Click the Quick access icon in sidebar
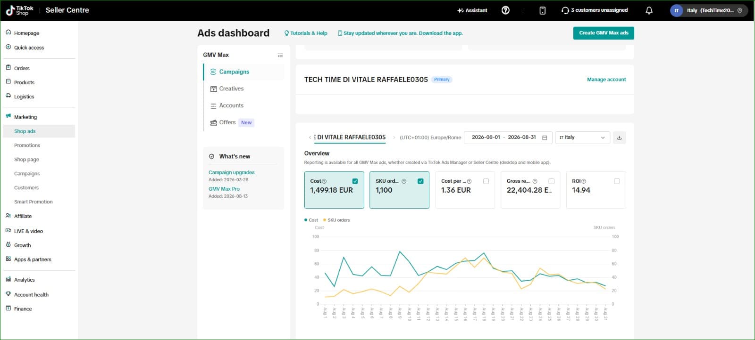Image resolution: width=755 pixels, height=340 pixels. click(8, 47)
